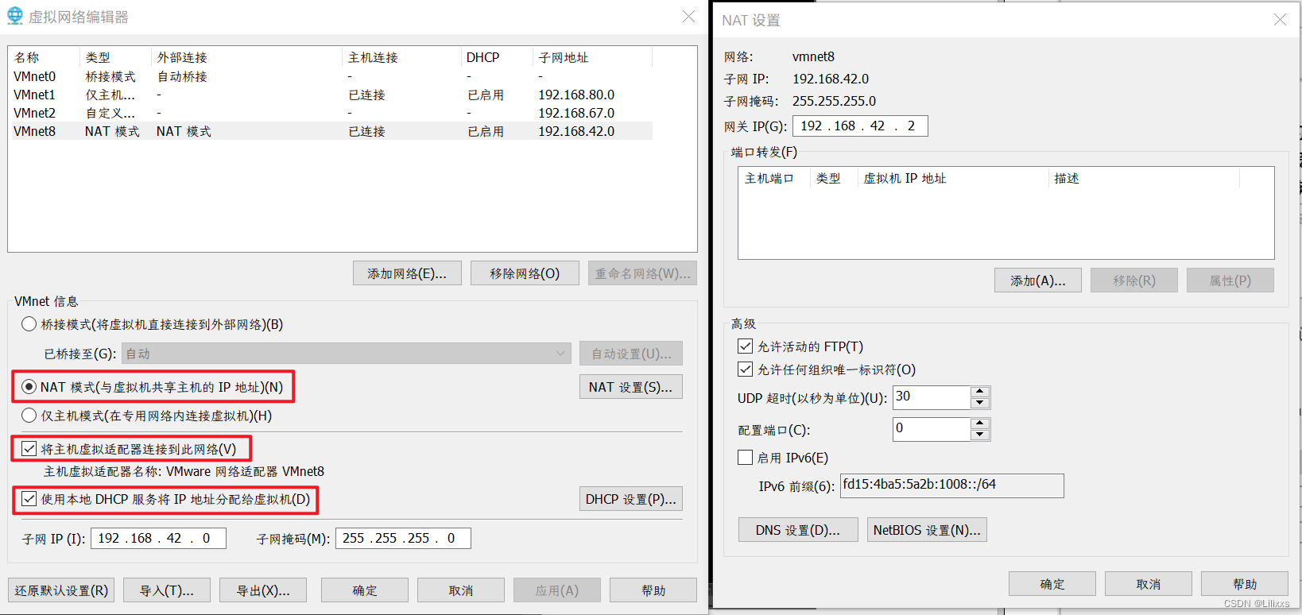Open the 已桥接至 dropdown

pos(347,354)
